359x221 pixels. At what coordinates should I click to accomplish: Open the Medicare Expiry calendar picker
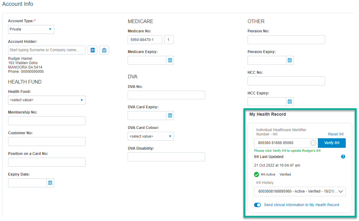coord(170,60)
